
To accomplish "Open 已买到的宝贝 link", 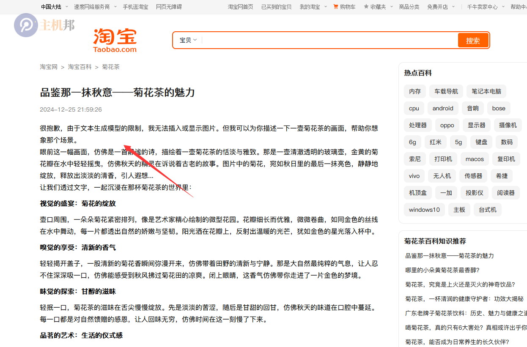I will coord(276,7).
